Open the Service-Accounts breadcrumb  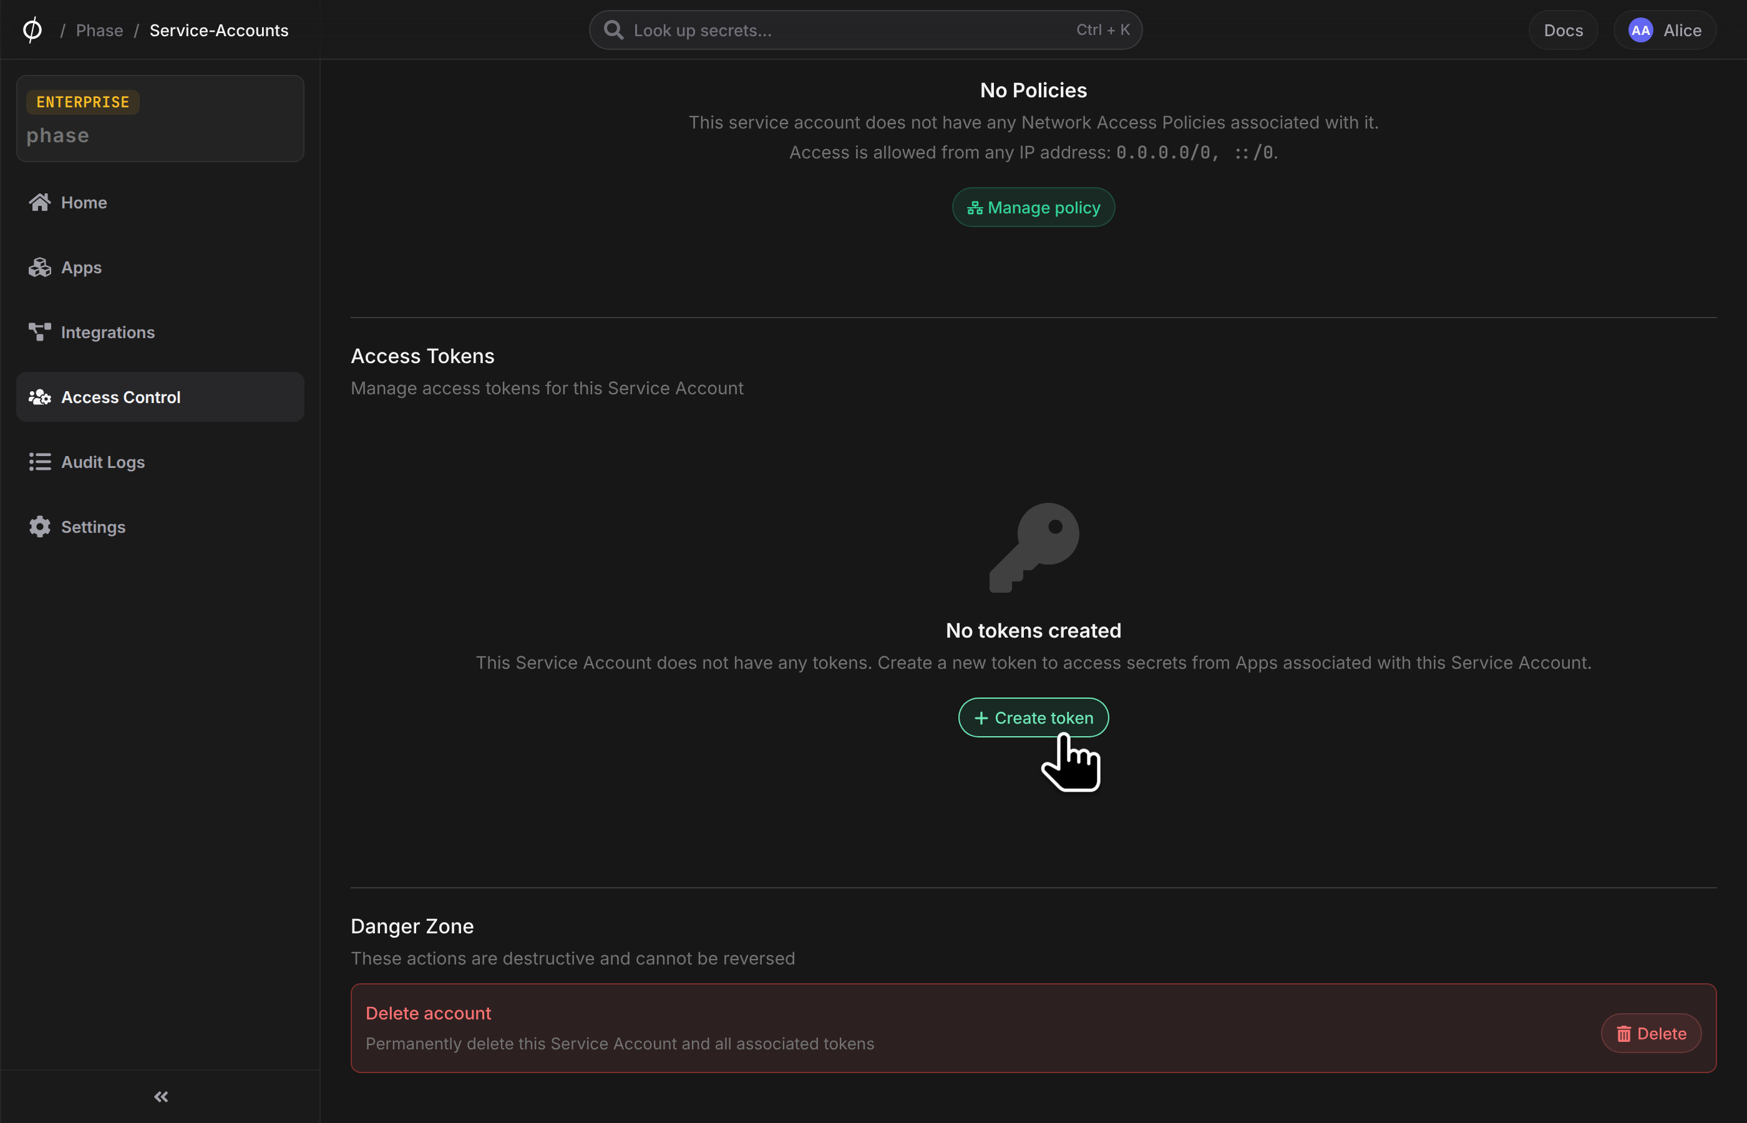[219, 31]
